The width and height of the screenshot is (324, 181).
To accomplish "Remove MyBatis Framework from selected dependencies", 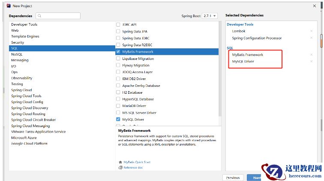I will pyautogui.click(x=311, y=55).
